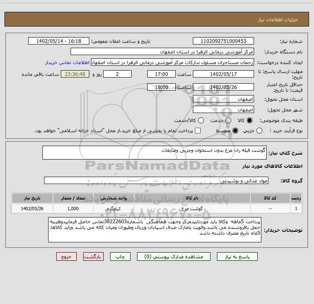314x304 pixels.
Task: Click the جزئیات اطلاعات نیاز header title
Action: 278,20
